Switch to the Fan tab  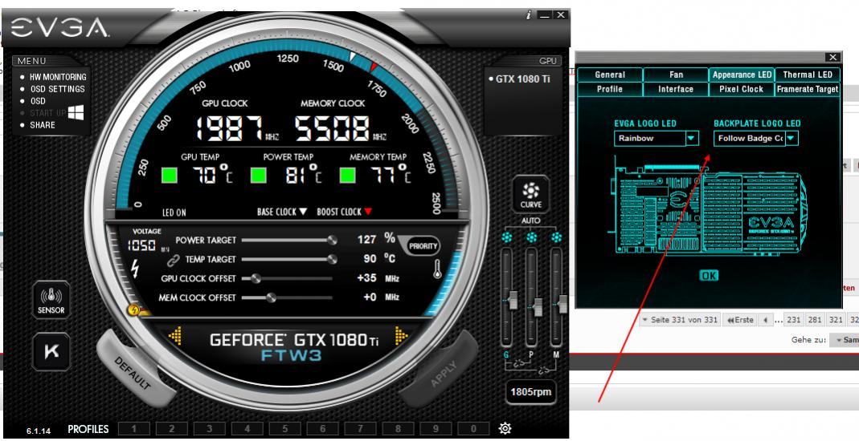click(676, 75)
